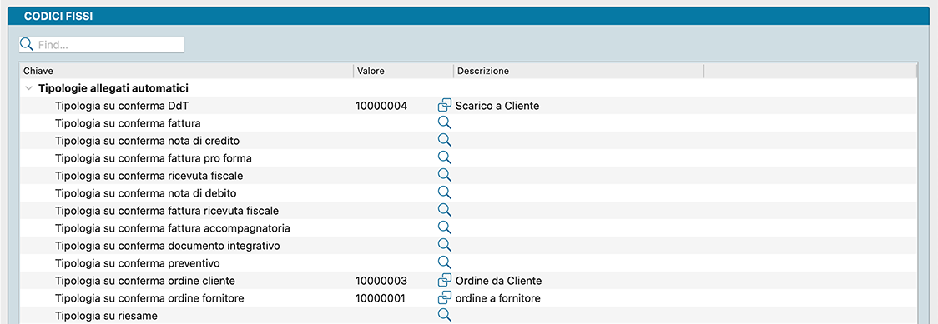Click description Ordine da Cliente
938x324 pixels.
(498, 281)
